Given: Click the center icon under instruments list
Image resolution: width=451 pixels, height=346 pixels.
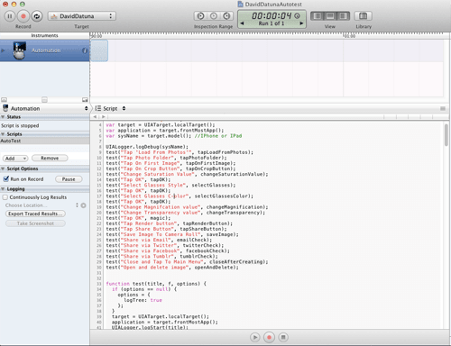Looking at the screenshot, I should [x=44, y=99].
